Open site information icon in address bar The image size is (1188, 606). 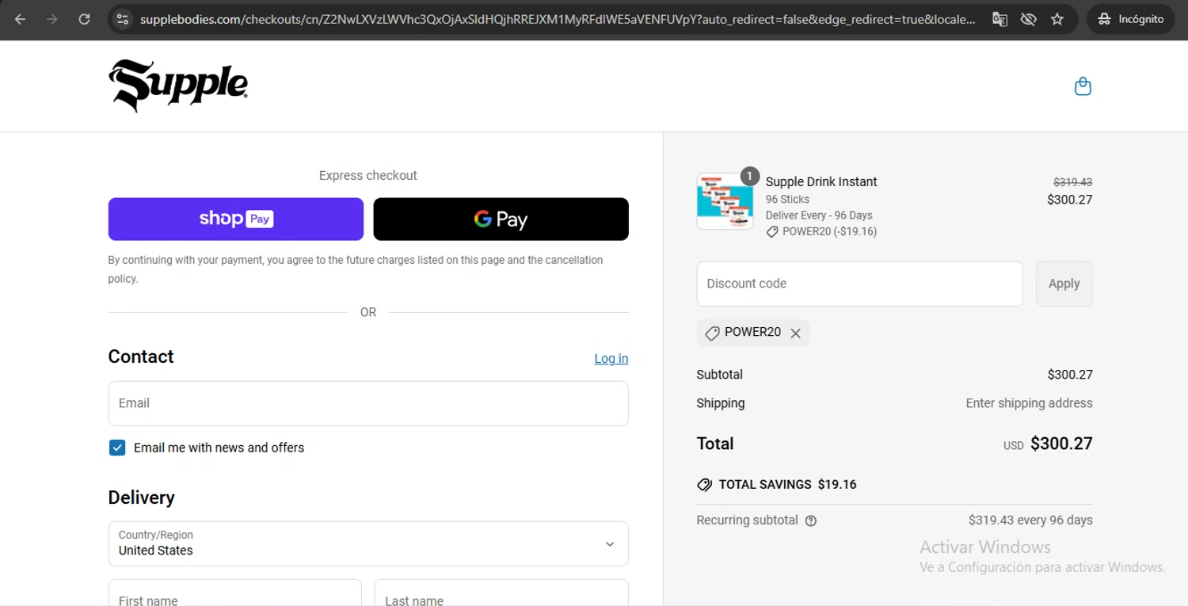coord(122,19)
